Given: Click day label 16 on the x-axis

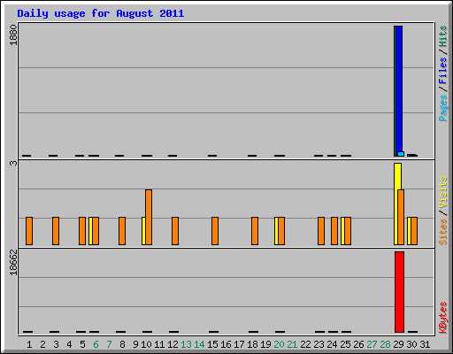Looking at the screenshot, I should pos(226,344).
